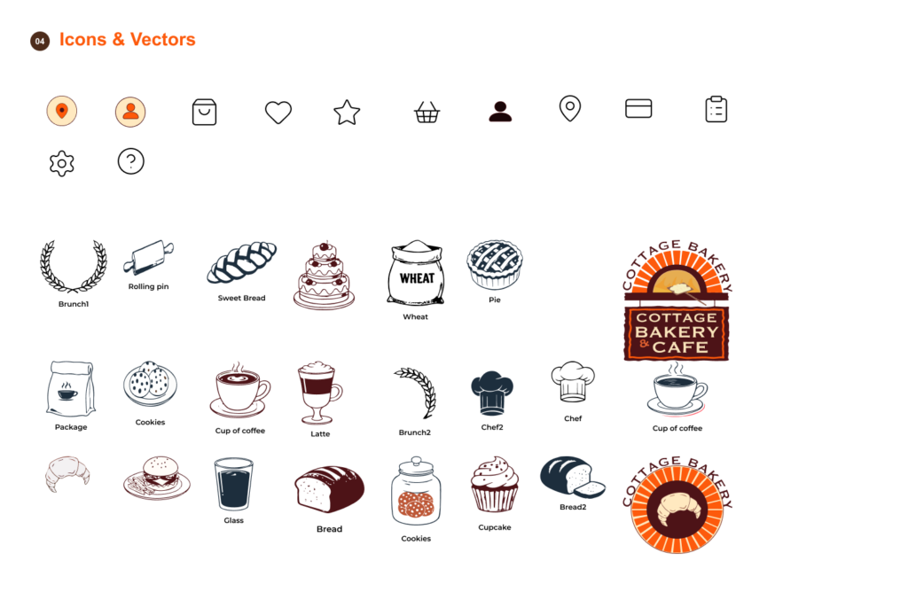
Task: Select the solid black person icon
Action: pos(500,111)
